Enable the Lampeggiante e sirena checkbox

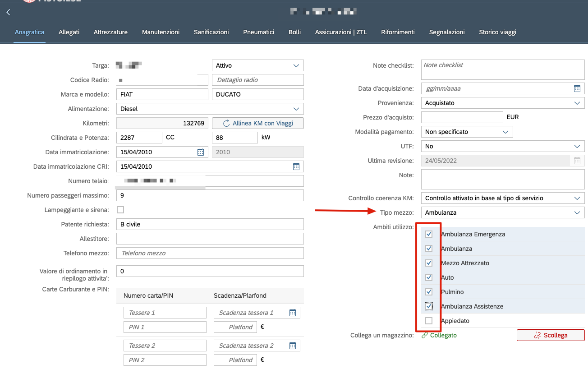(x=120, y=210)
